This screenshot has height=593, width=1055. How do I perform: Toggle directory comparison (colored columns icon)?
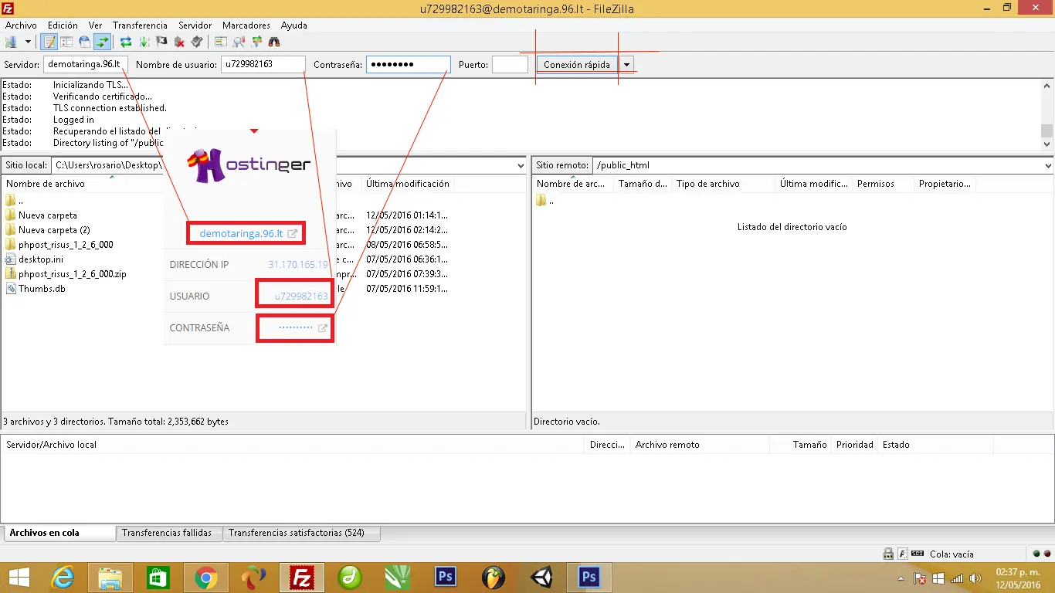click(x=221, y=42)
